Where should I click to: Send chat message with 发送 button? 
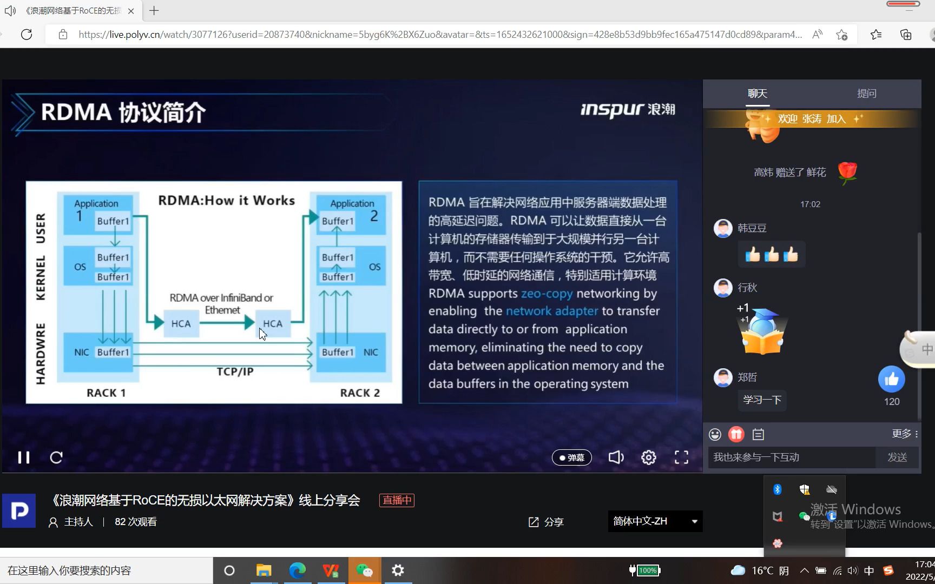(x=897, y=457)
